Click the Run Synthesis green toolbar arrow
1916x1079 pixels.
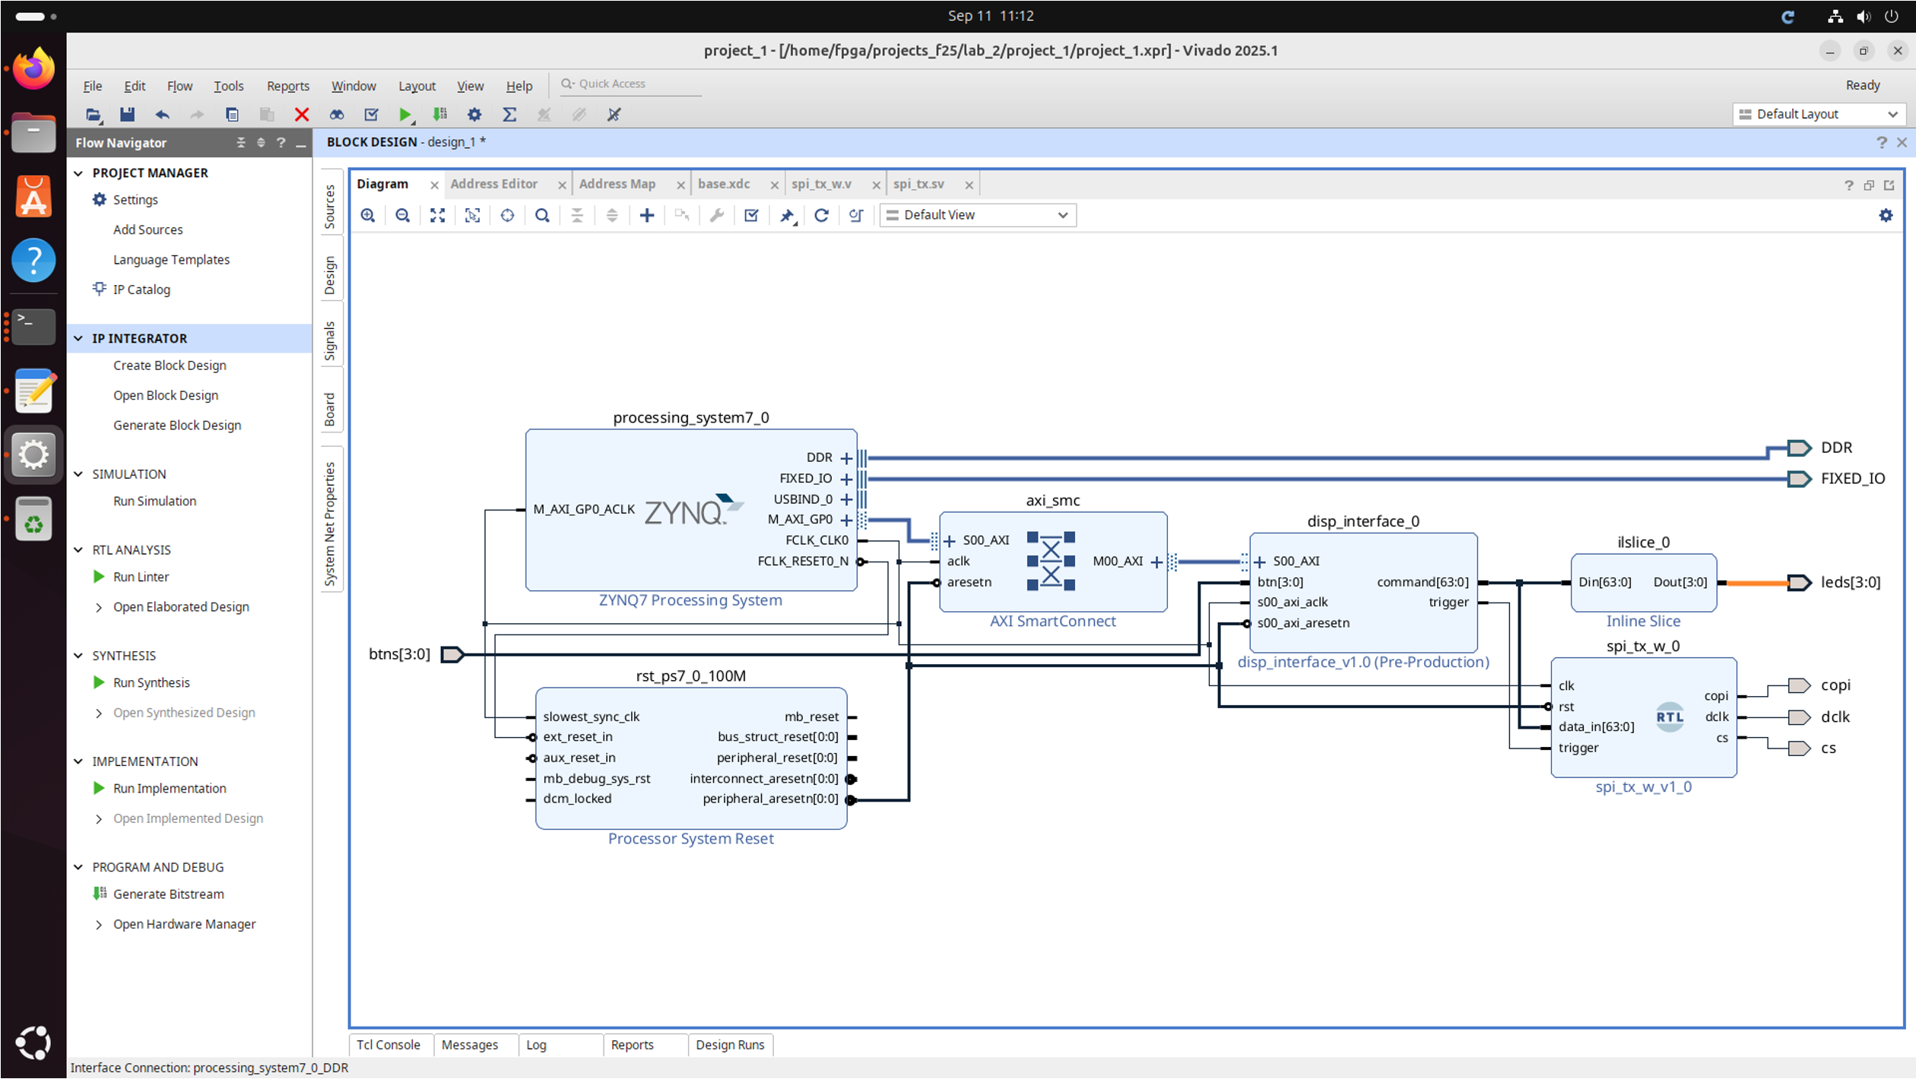[x=404, y=115]
